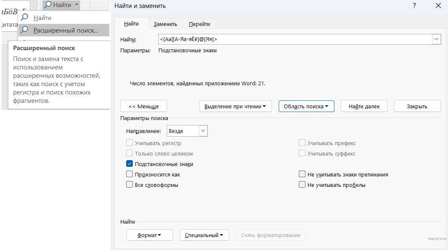Click the Закрыть button
The image size is (448, 250).
pyautogui.click(x=417, y=106)
